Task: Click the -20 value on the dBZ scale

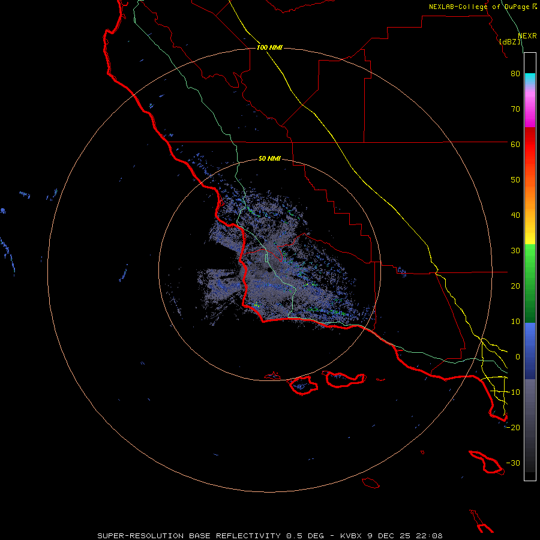Action: pos(513,427)
